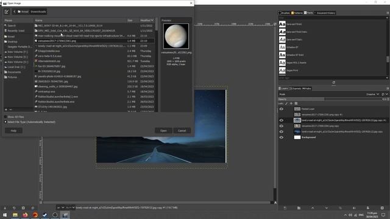Switch to the Paths tab
This screenshot has width=390, height=219.
(307, 89)
